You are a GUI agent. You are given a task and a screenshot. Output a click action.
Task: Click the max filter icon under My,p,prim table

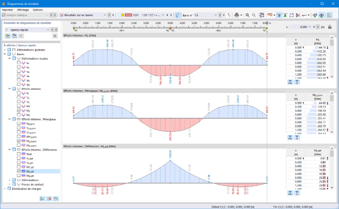pos(290,137)
